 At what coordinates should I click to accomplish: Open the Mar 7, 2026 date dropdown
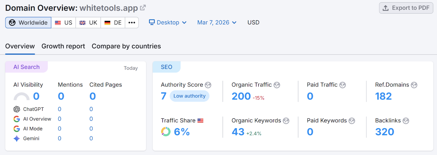click(217, 23)
